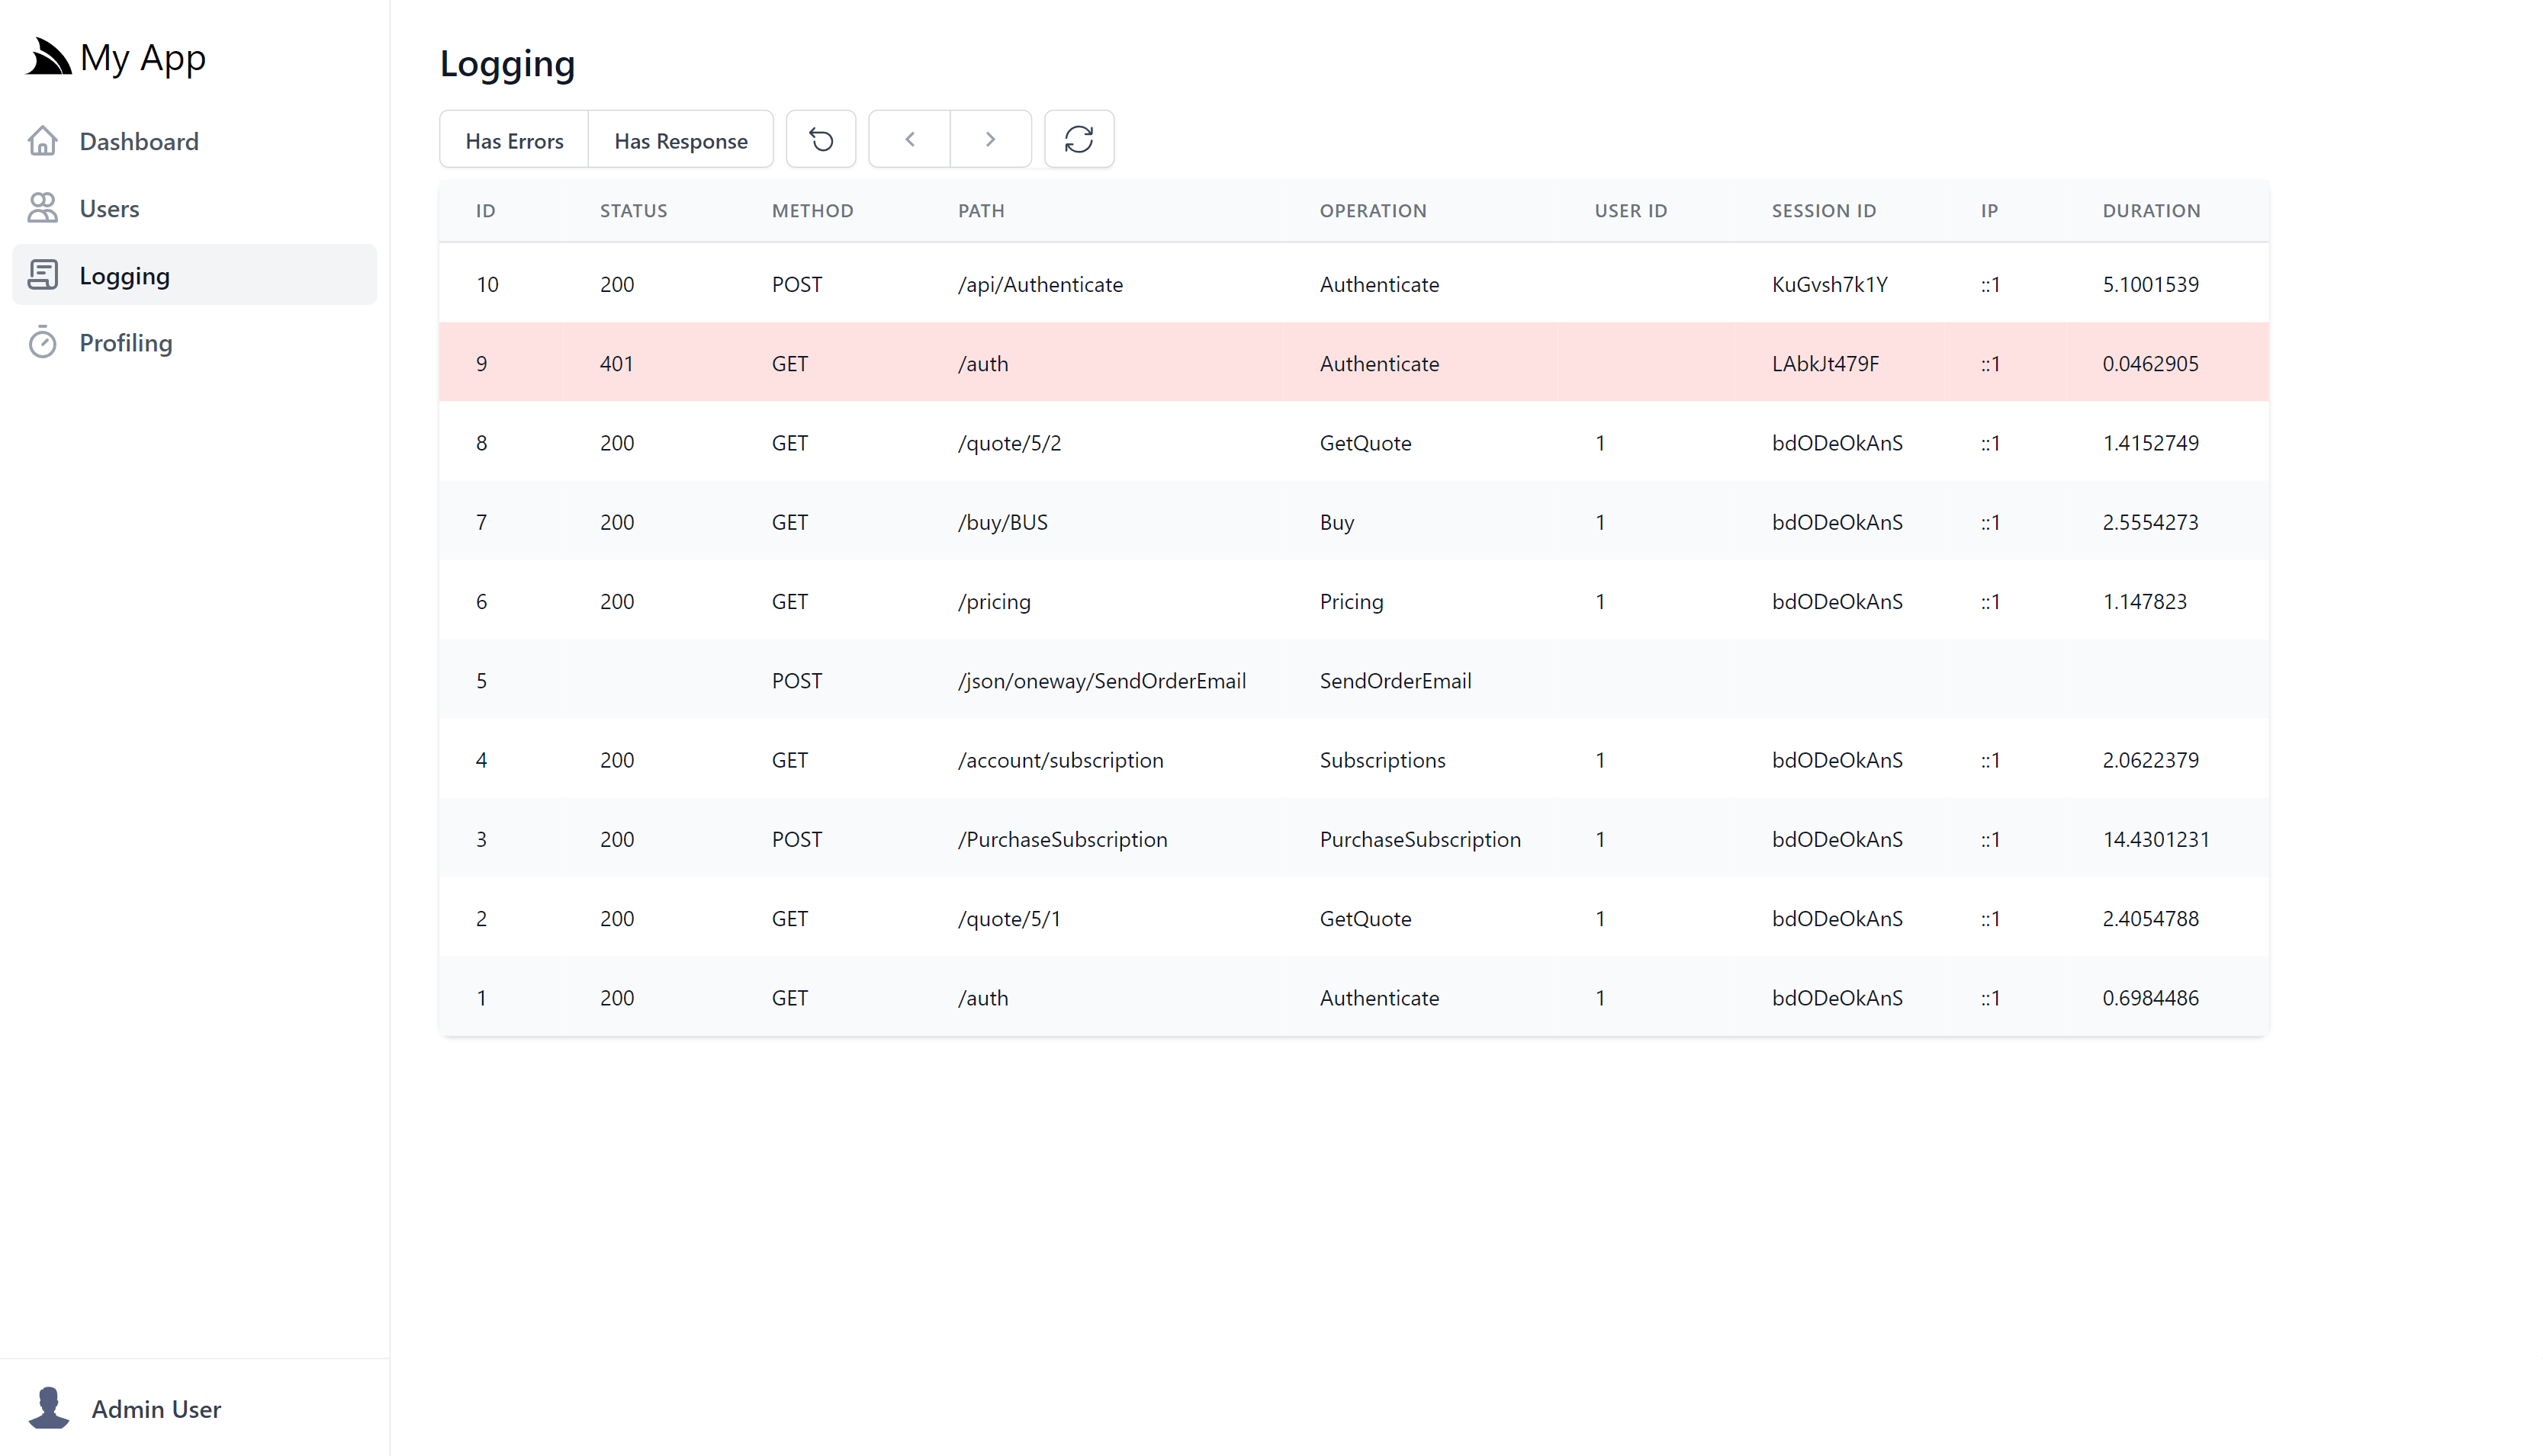This screenshot has width=2543, height=1456.
Task: Click the My App logo icon
Action: pyautogui.click(x=48, y=57)
